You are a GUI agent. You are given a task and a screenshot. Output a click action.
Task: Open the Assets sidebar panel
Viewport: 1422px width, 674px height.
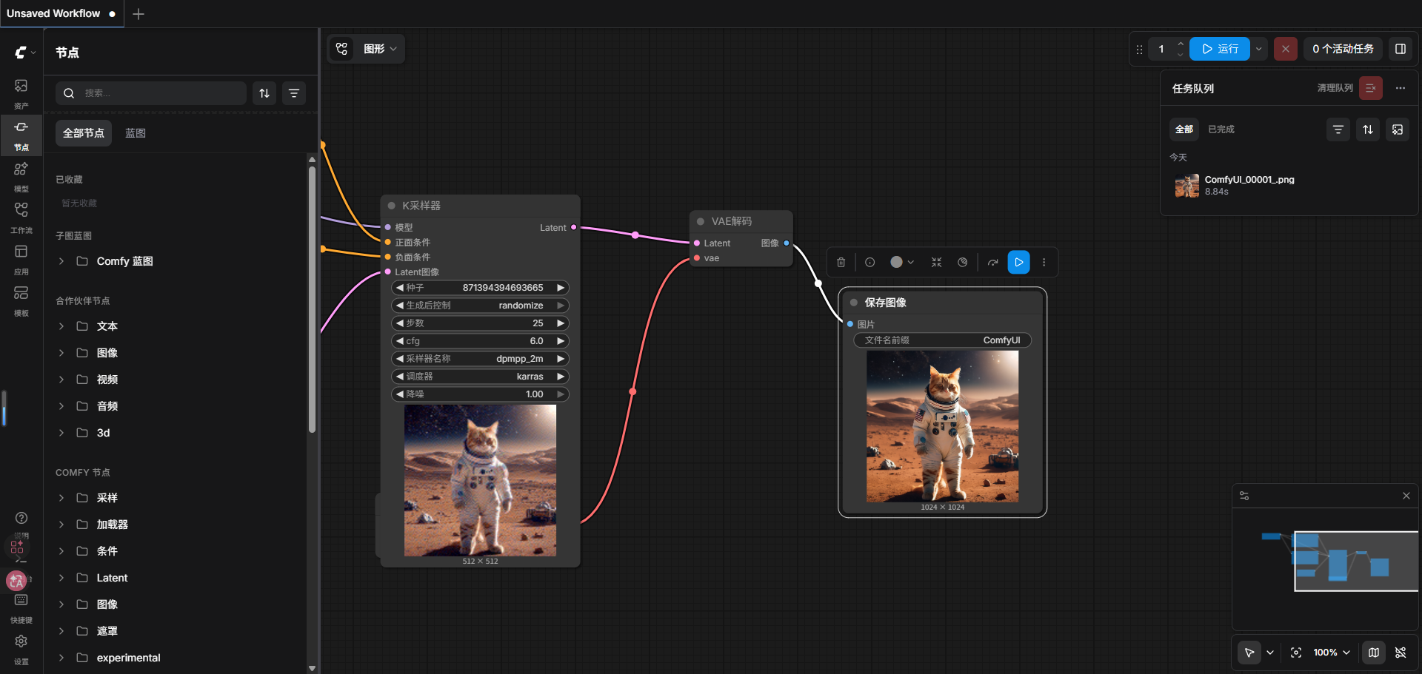(x=21, y=92)
